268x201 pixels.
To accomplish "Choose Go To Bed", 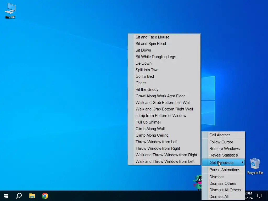I will tap(164, 76).
